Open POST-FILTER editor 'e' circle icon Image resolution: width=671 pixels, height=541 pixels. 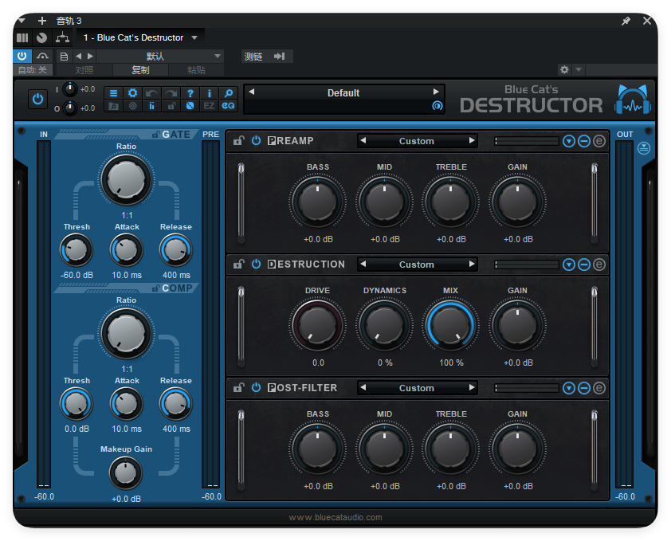[x=599, y=388]
